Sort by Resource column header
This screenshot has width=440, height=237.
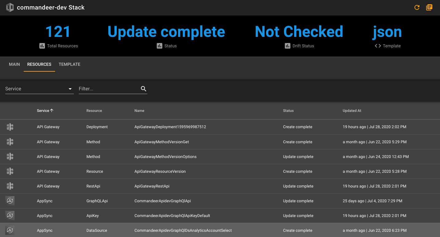94,111
